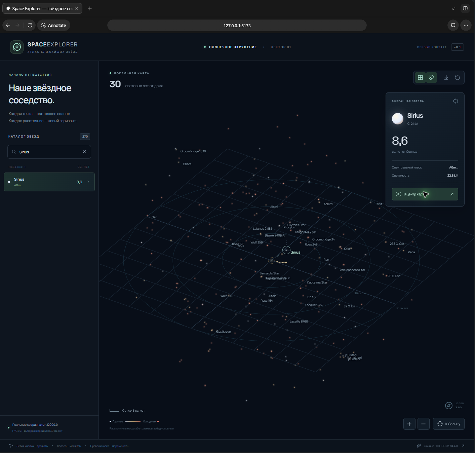
Task: Open the browser three-dots menu
Action: point(466,25)
